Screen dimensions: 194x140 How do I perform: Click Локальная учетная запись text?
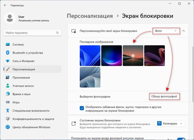pos(34,21)
